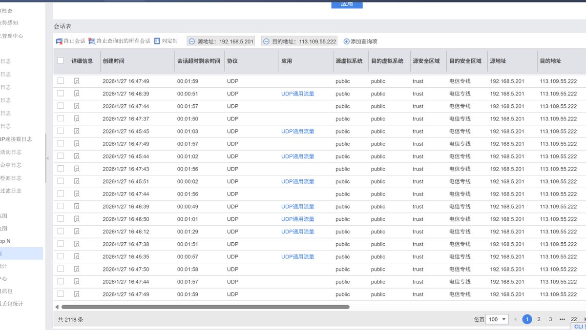
Task: Collapse the left sidebar using the splitter arrow
Action: 47,158
